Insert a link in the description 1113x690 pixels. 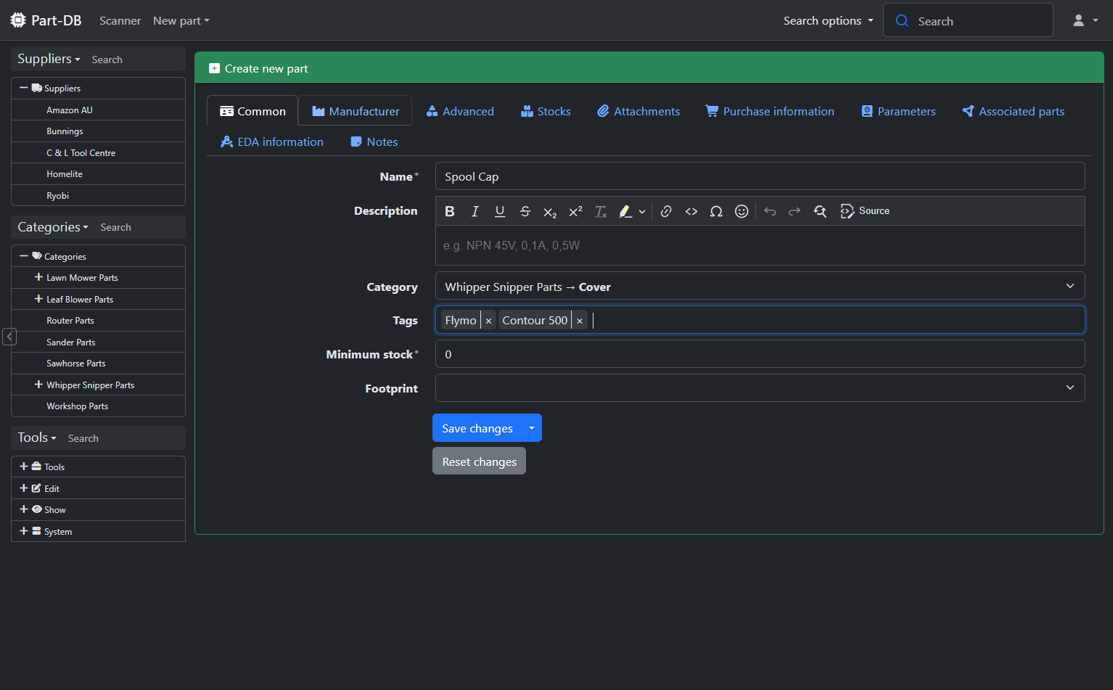pos(666,211)
